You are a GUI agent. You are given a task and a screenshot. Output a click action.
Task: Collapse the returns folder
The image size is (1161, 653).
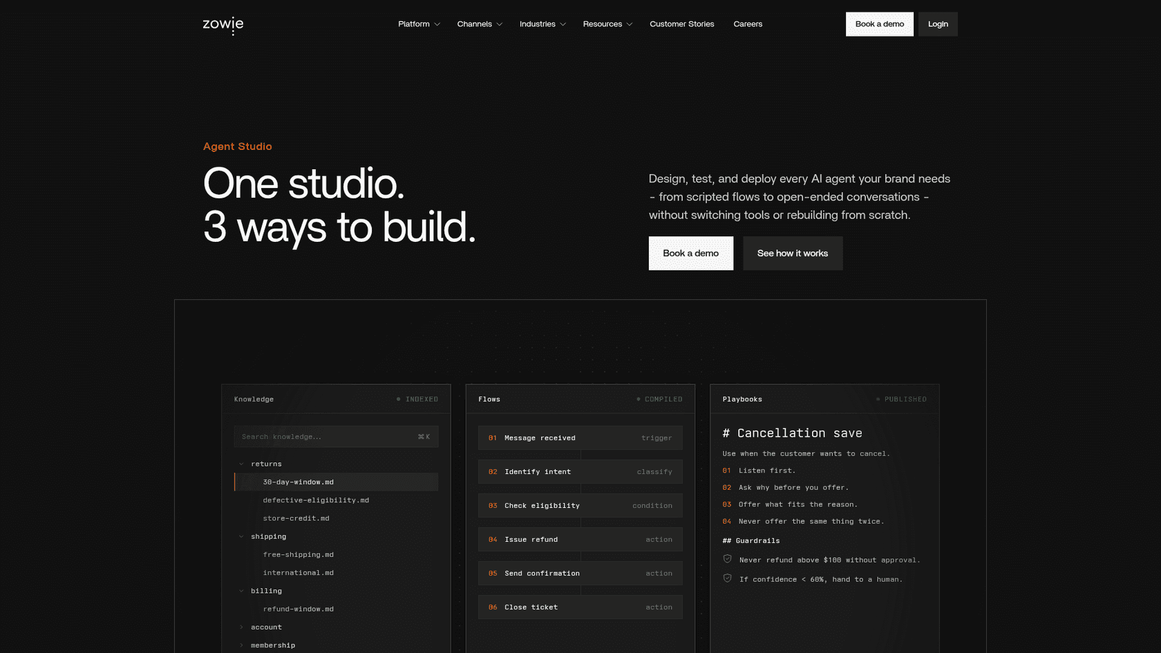click(x=241, y=464)
